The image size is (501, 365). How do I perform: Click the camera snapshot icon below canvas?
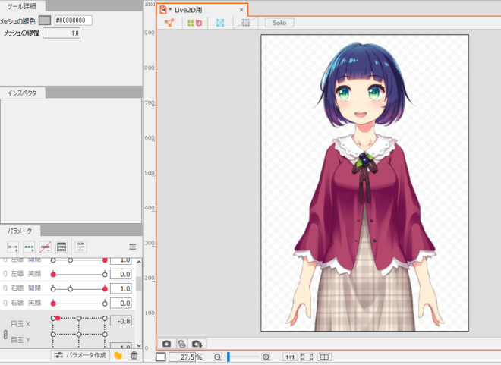166,344
